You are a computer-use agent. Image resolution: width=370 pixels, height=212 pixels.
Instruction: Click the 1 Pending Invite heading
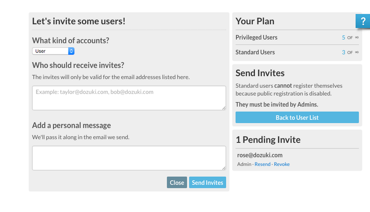[x=268, y=140]
